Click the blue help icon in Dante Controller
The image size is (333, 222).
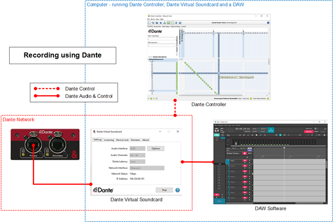(268, 22)
